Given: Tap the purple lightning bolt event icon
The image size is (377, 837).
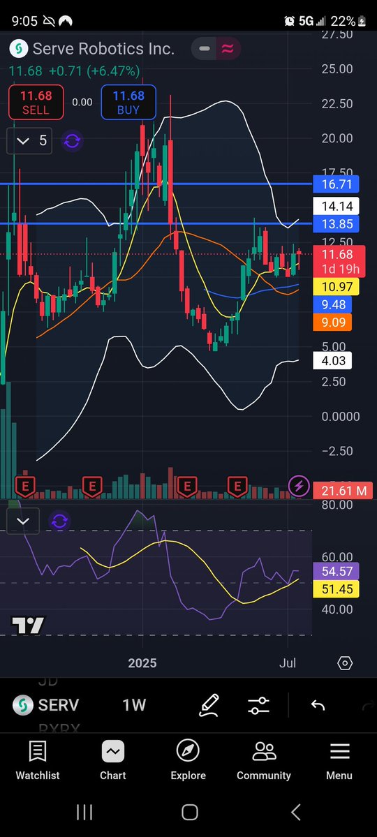Looking at the screenshot, I should pos(299,487).
